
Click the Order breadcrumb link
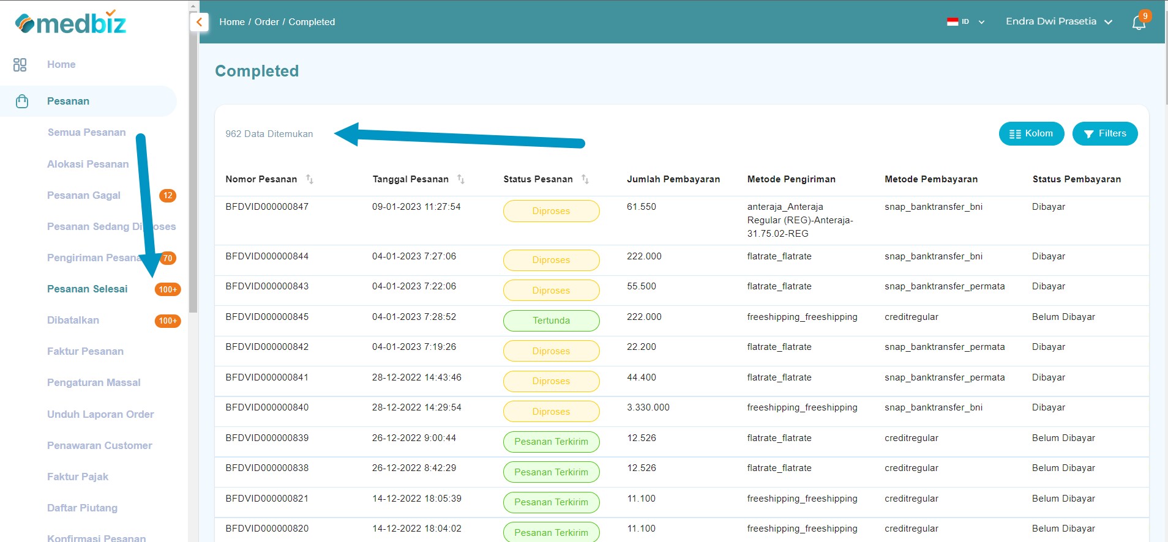pos(266,22)
